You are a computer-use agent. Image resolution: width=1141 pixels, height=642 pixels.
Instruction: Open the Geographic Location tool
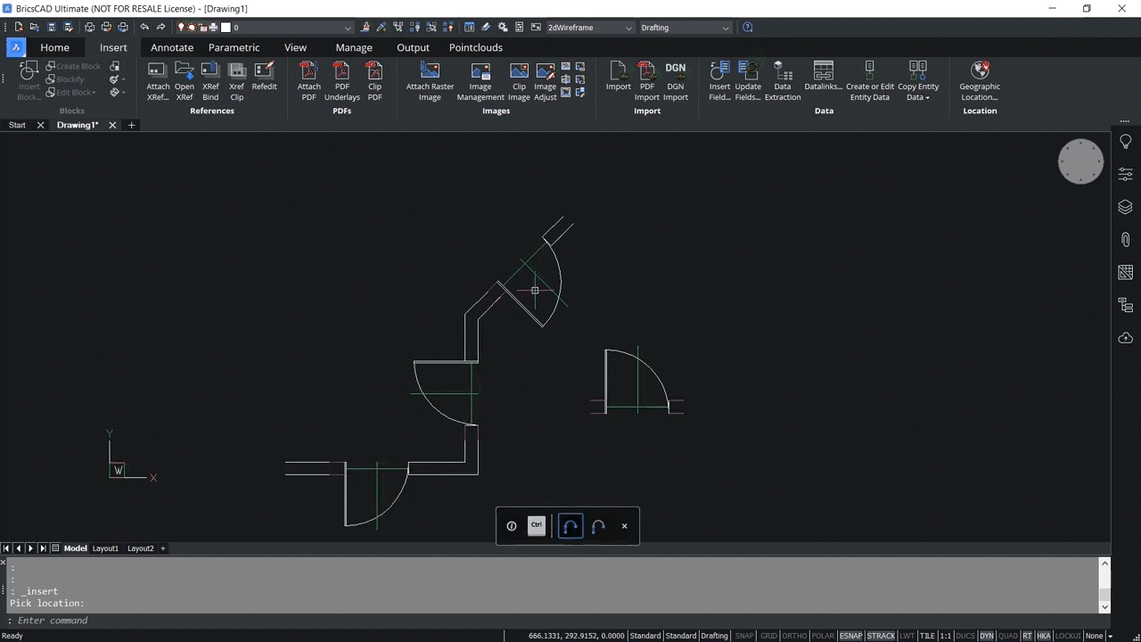[980, 80]
